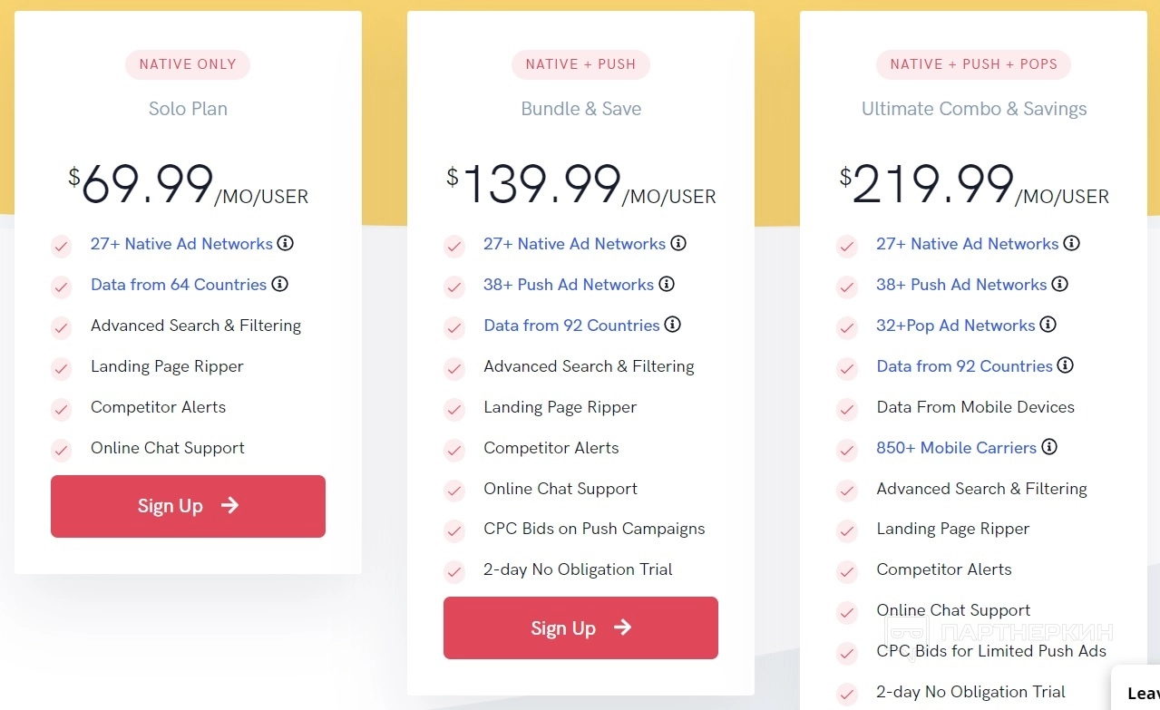Click info icon beside Solo Plan's 27+ Native Ad Networks
The image size is (1160, 710).
pos(286,243)
